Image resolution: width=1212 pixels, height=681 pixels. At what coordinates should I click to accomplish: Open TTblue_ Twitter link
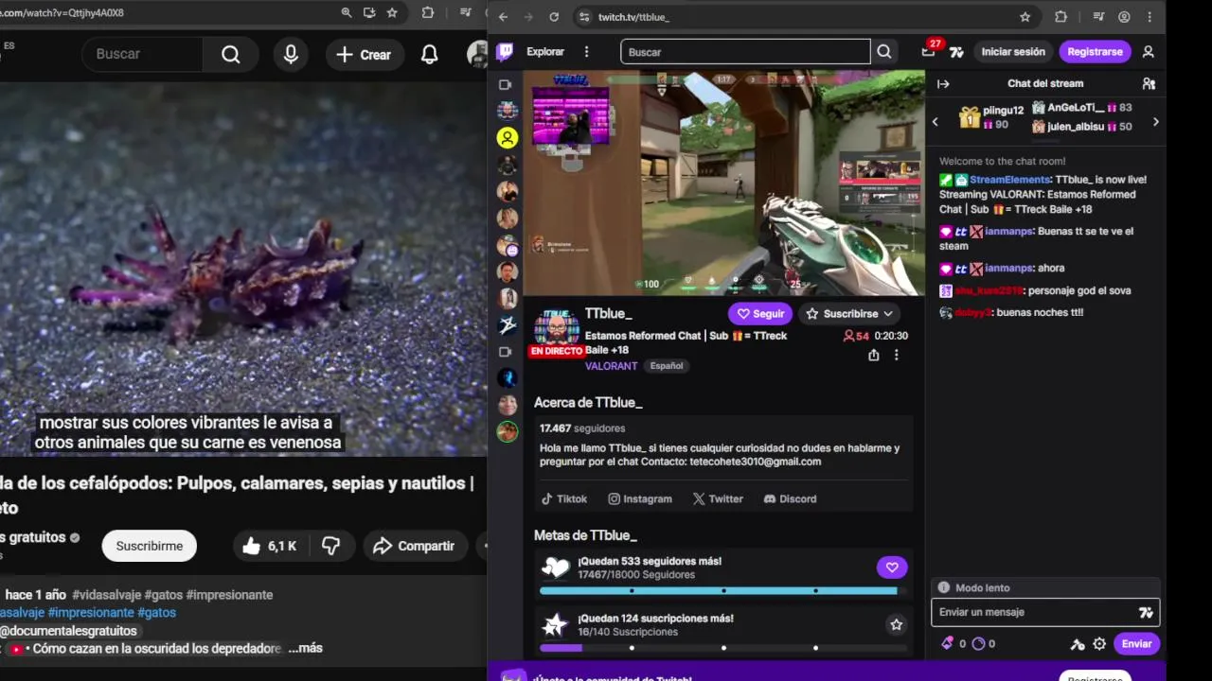click(718, 498)
